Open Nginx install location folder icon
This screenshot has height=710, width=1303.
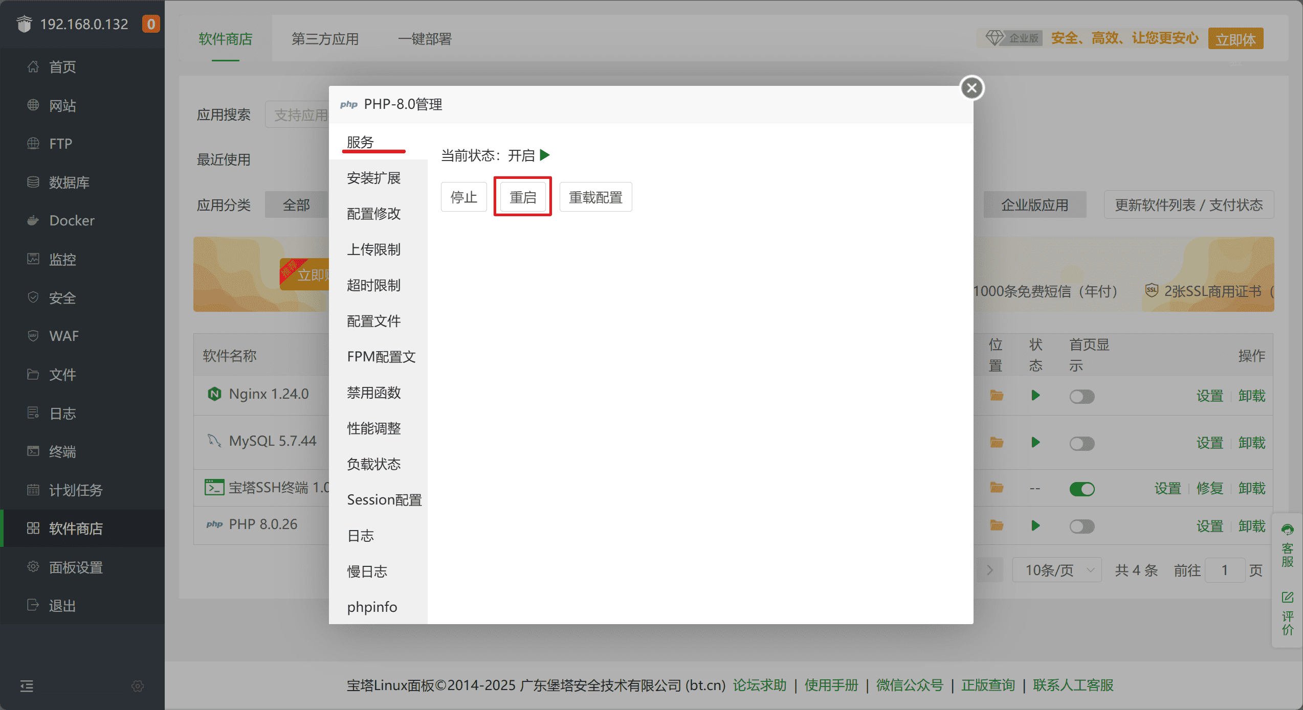[996, 396]
